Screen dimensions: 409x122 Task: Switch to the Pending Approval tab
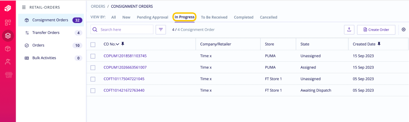(152, 17)
